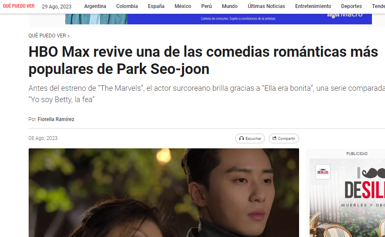Select Deportes in the top menu
Image resolution: width=385 pixels, height=237 pixels.
tap(351, 6)
